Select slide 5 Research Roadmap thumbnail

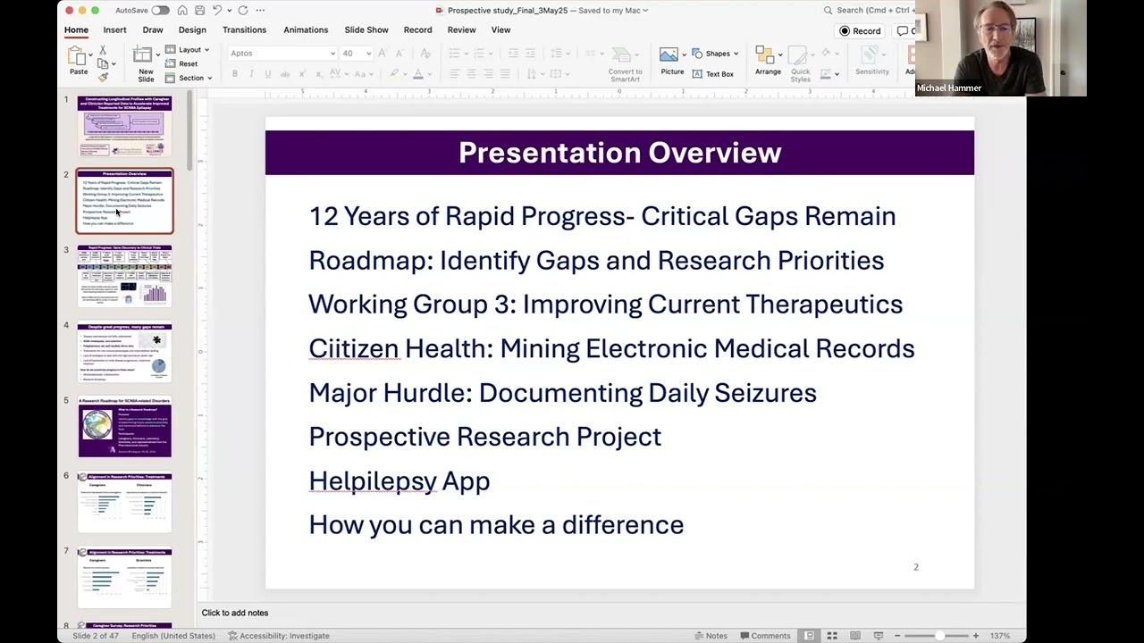(124, 427)
